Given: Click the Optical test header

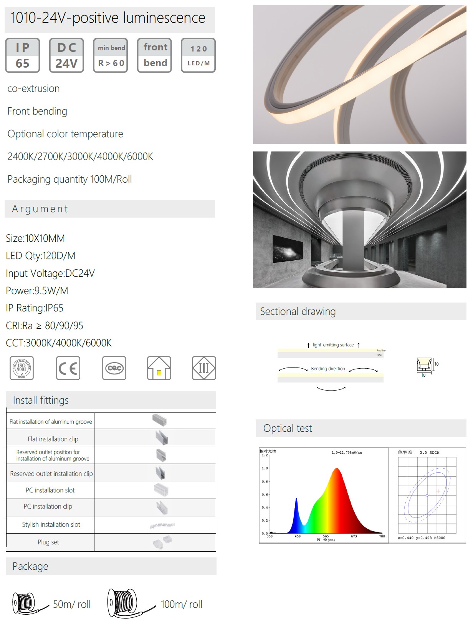Looking at the screenshot, I should tap(361, 428).
